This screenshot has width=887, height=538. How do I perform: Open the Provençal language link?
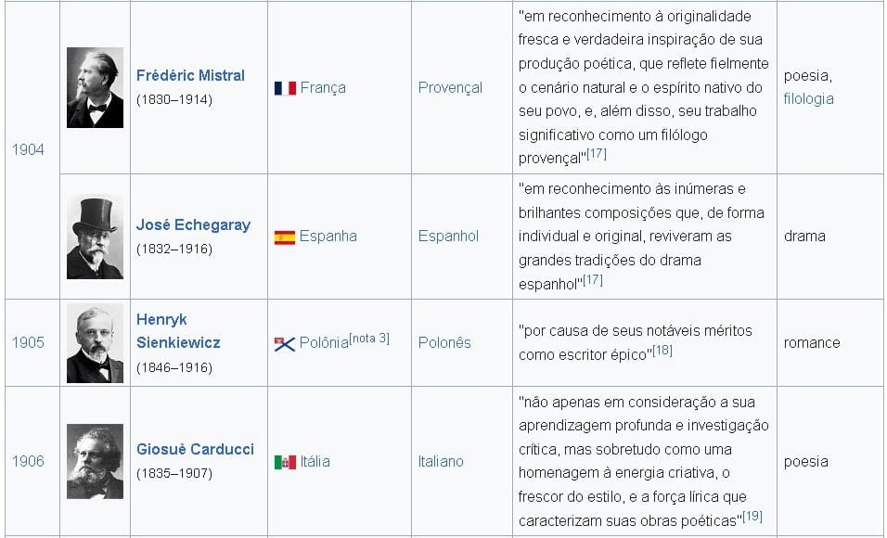coord(450,87)
